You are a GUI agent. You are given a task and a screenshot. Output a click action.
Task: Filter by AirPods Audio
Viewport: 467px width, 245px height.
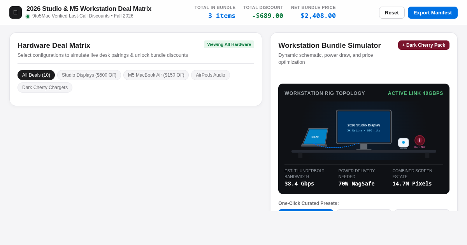pyautogui.click(x=211, y=75)
